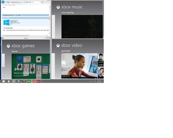Click the Windows 8 logo image in forum post

(6, 23)
